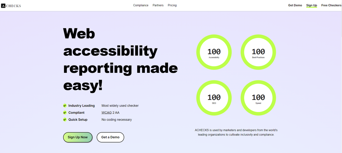
Task: Click the checkmark icon beside Industry Leading
Action: click(x=65, y=106)
